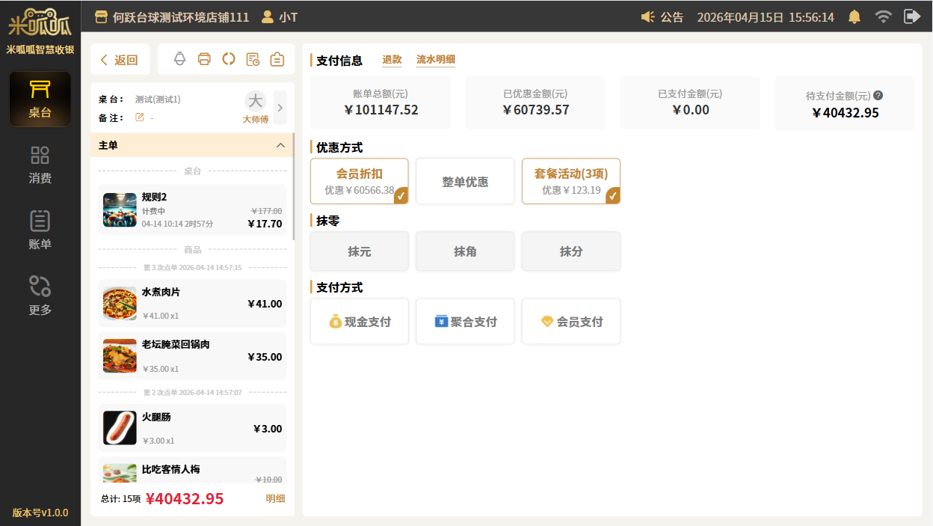Open the notification bell in header
This screenshot has height=526, width=933.
(854, 16)
